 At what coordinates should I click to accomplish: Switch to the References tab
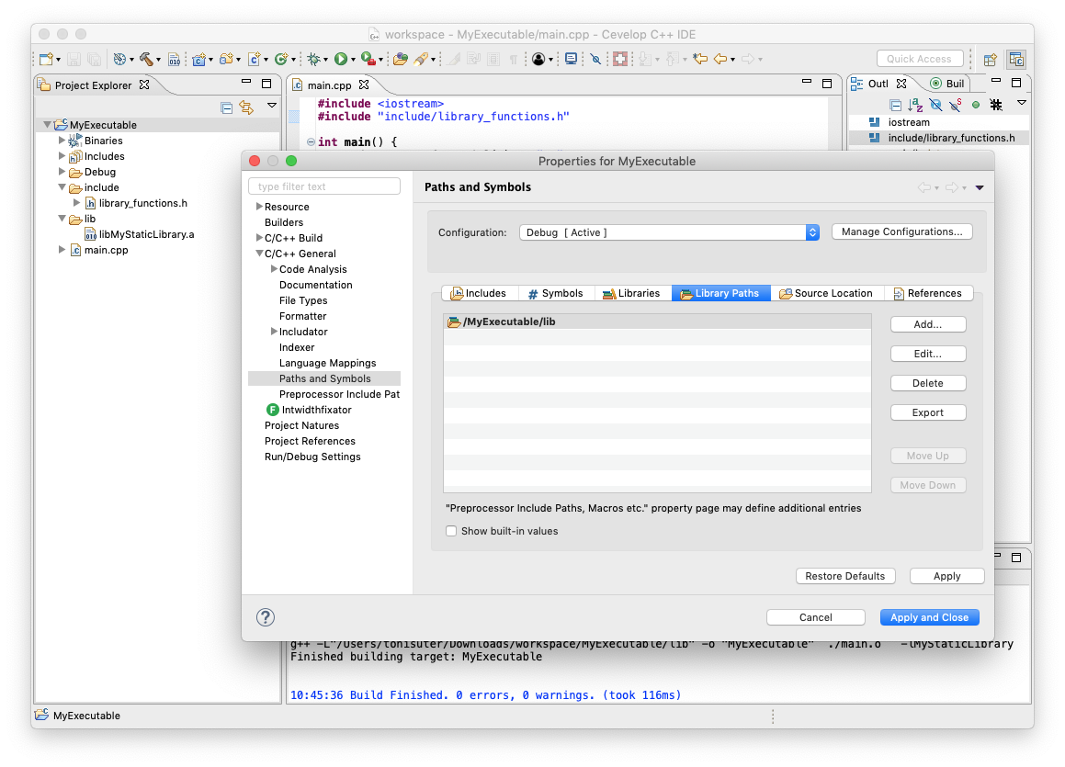(928, 293)
